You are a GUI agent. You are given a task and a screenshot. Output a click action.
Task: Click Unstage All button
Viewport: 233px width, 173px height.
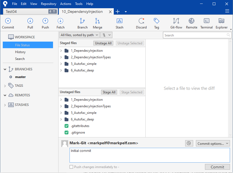point(103,43)
